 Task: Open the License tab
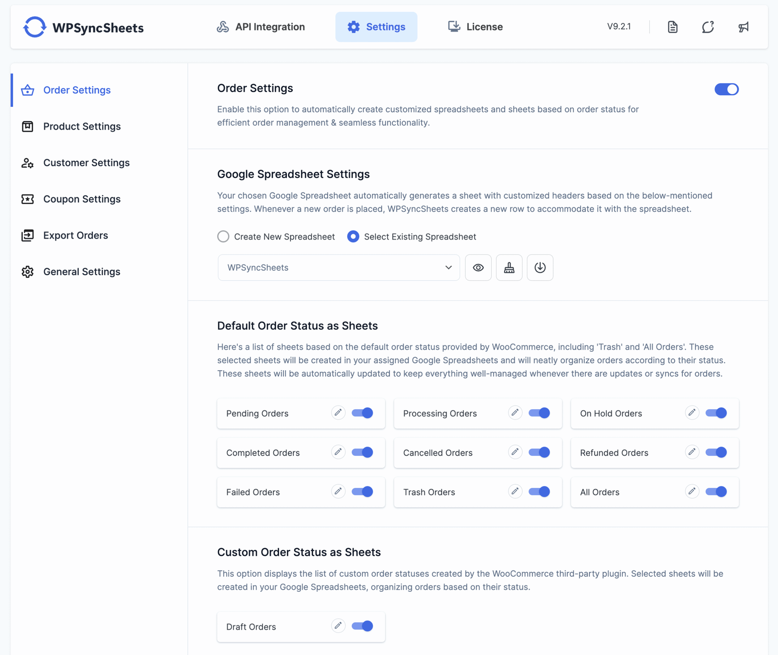pyautogui.click(x=475, y=27)
